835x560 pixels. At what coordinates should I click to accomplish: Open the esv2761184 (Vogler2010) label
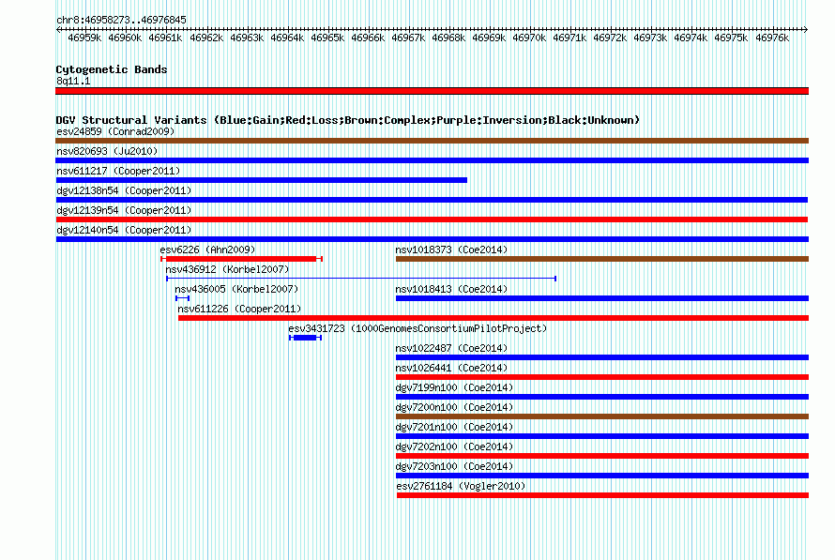click(461, 486)
